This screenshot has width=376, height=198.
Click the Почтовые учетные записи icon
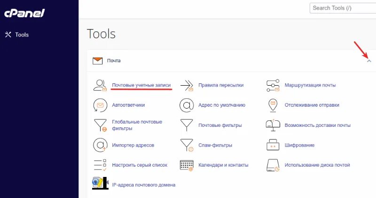click(100, 85)
